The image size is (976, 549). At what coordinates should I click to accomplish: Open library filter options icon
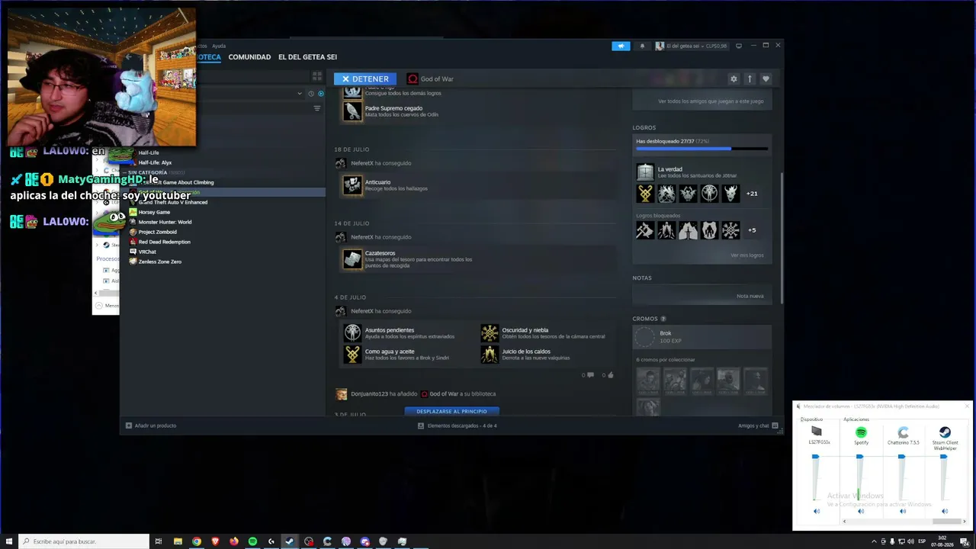(x=317, y=108)
